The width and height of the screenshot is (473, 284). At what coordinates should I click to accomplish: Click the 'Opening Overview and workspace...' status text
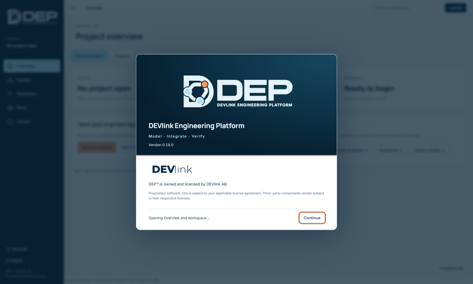tap(179, 218)
